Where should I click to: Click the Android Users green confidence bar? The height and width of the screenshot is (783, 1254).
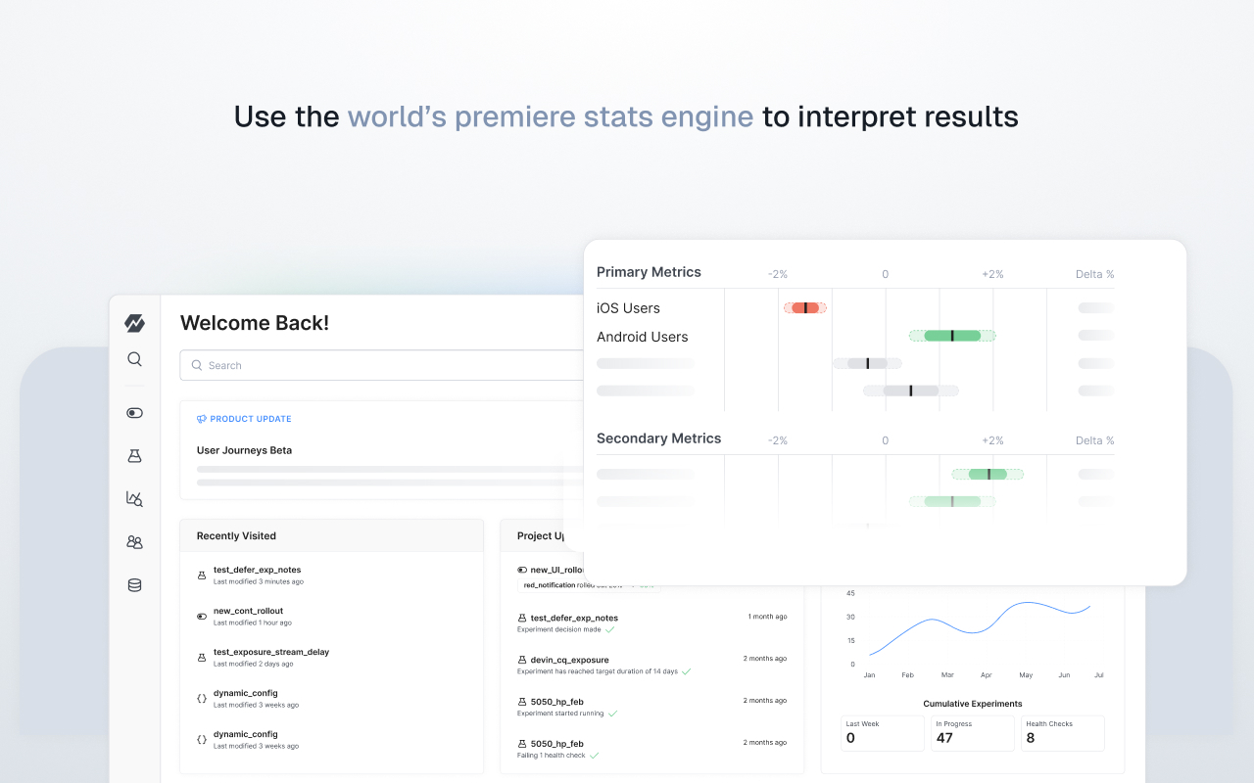[952, 336]
